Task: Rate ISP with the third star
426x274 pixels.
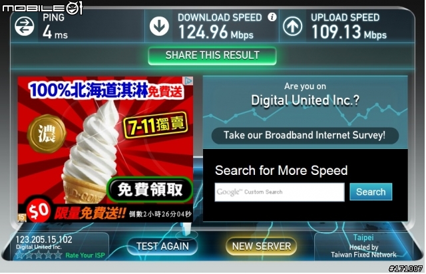Action: coord(39,255)
